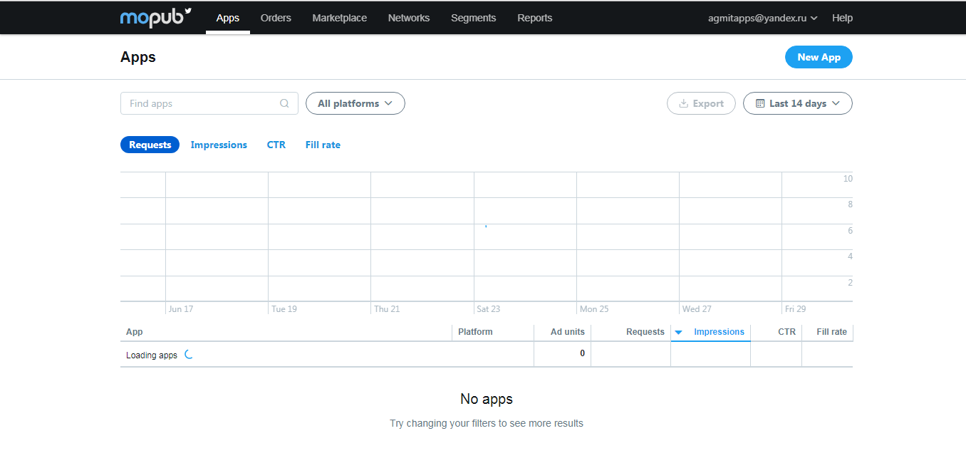Go to the Orders tab
966x473 pixels.
(276, 18)
